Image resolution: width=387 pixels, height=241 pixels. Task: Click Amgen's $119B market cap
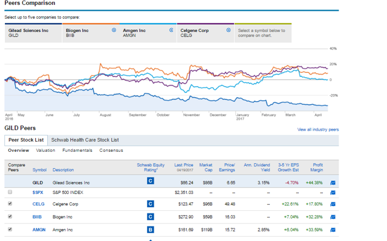[x=207, y=230]
